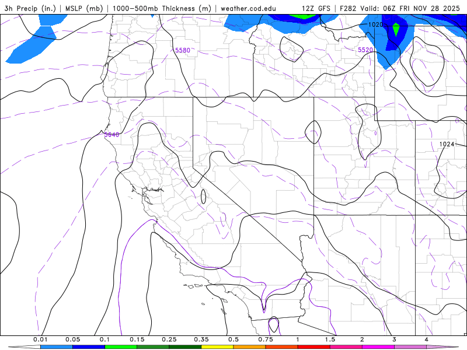Click the legend value 2

[x=362, y=339]
